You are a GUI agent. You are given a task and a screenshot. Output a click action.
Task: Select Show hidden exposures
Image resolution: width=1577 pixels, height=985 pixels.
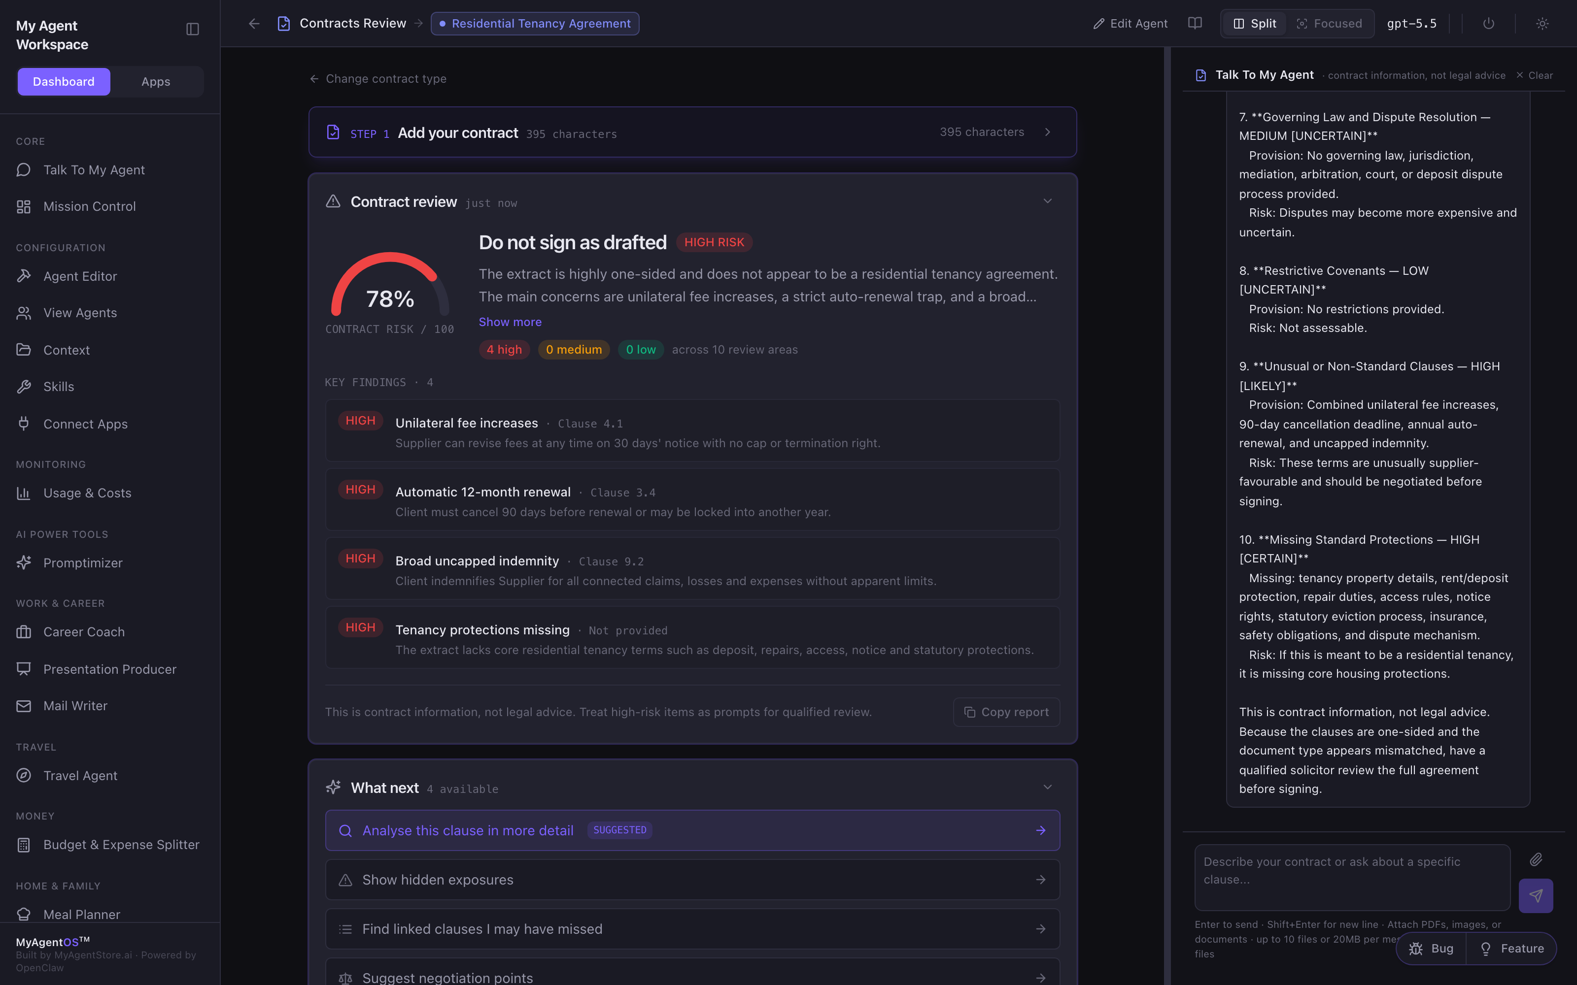692,880
